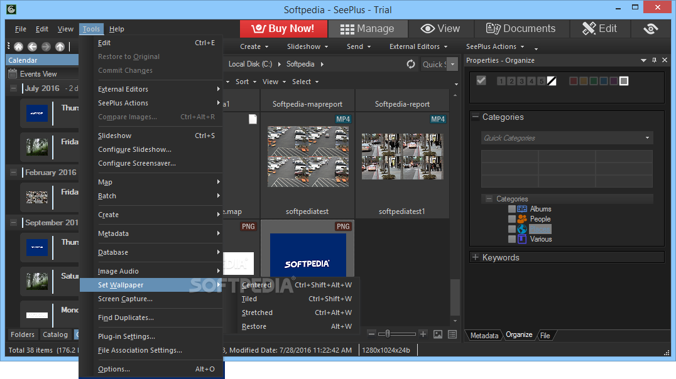676x379 pixels.
Task: Go up one folder level
Action: pyautogui.click(x=60, y=46)
